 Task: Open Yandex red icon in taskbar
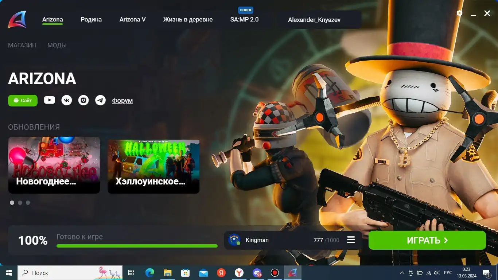pos(221,273)
